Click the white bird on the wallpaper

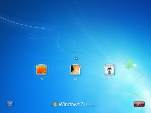point(135,65)
